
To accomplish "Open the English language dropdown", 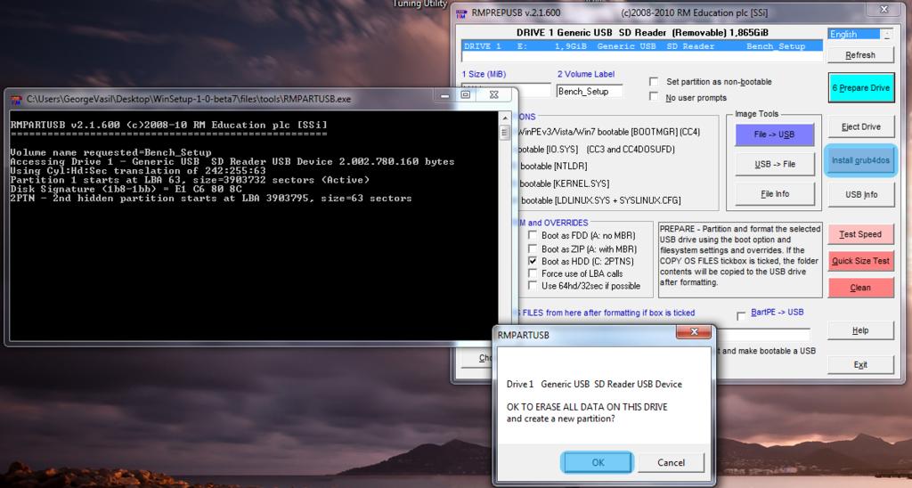I will [x=886, y=34].
